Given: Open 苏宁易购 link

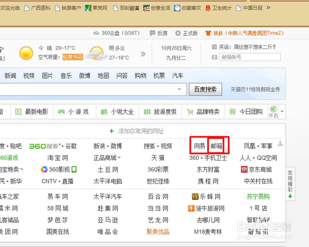Looking at the screenshot, I should (x=258, y=196).
